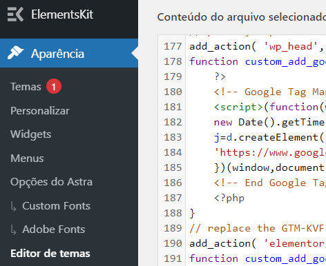Click the 'https://www.googl' string line
326x266 pixels.
270,152
